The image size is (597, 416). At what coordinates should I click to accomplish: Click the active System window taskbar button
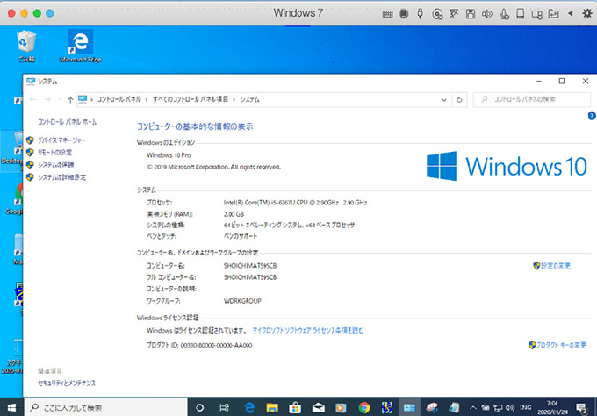click(410, 408)
